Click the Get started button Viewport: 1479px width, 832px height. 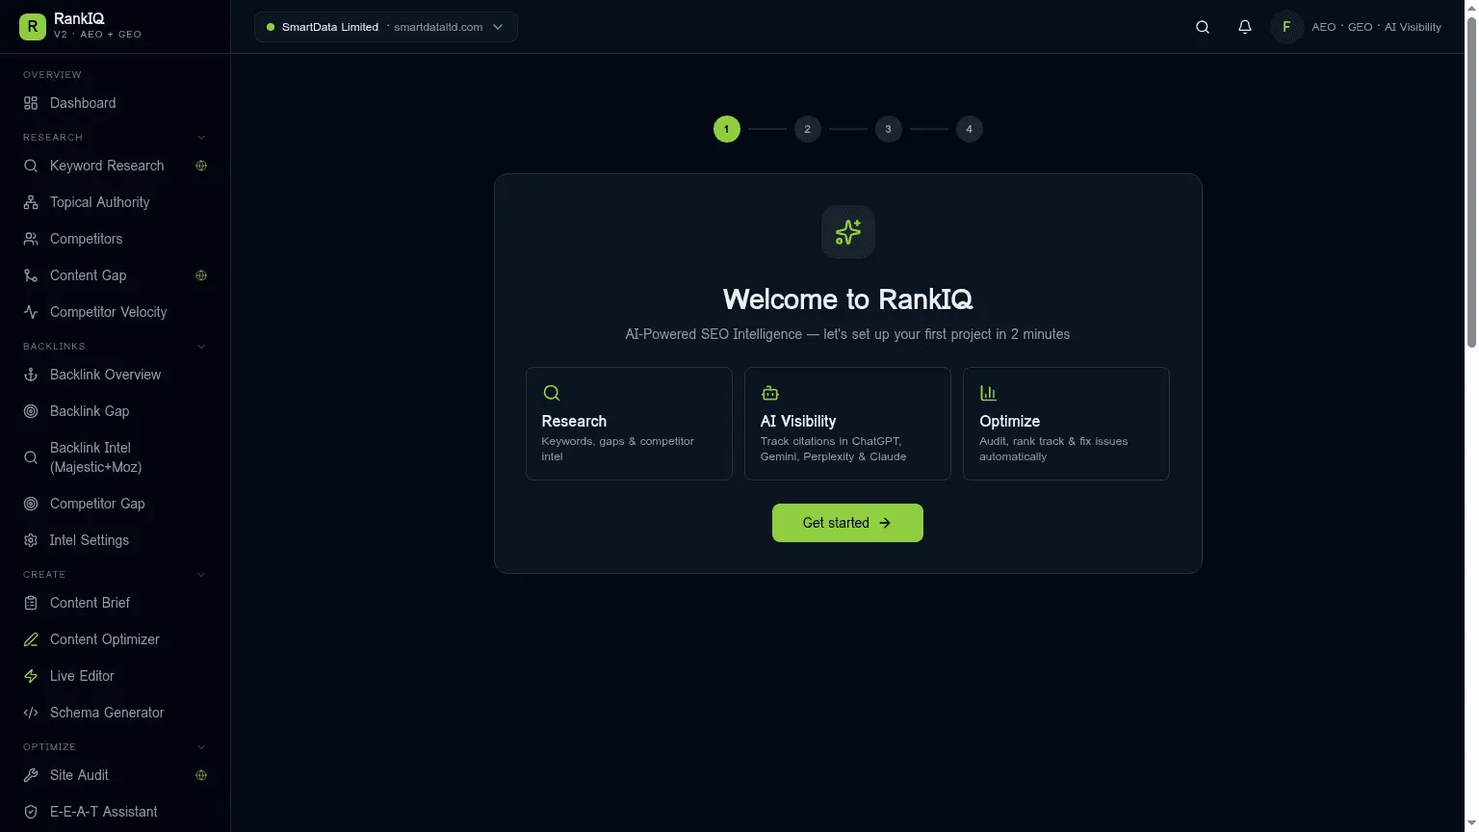pyautogui.click(x=847, y=523)
